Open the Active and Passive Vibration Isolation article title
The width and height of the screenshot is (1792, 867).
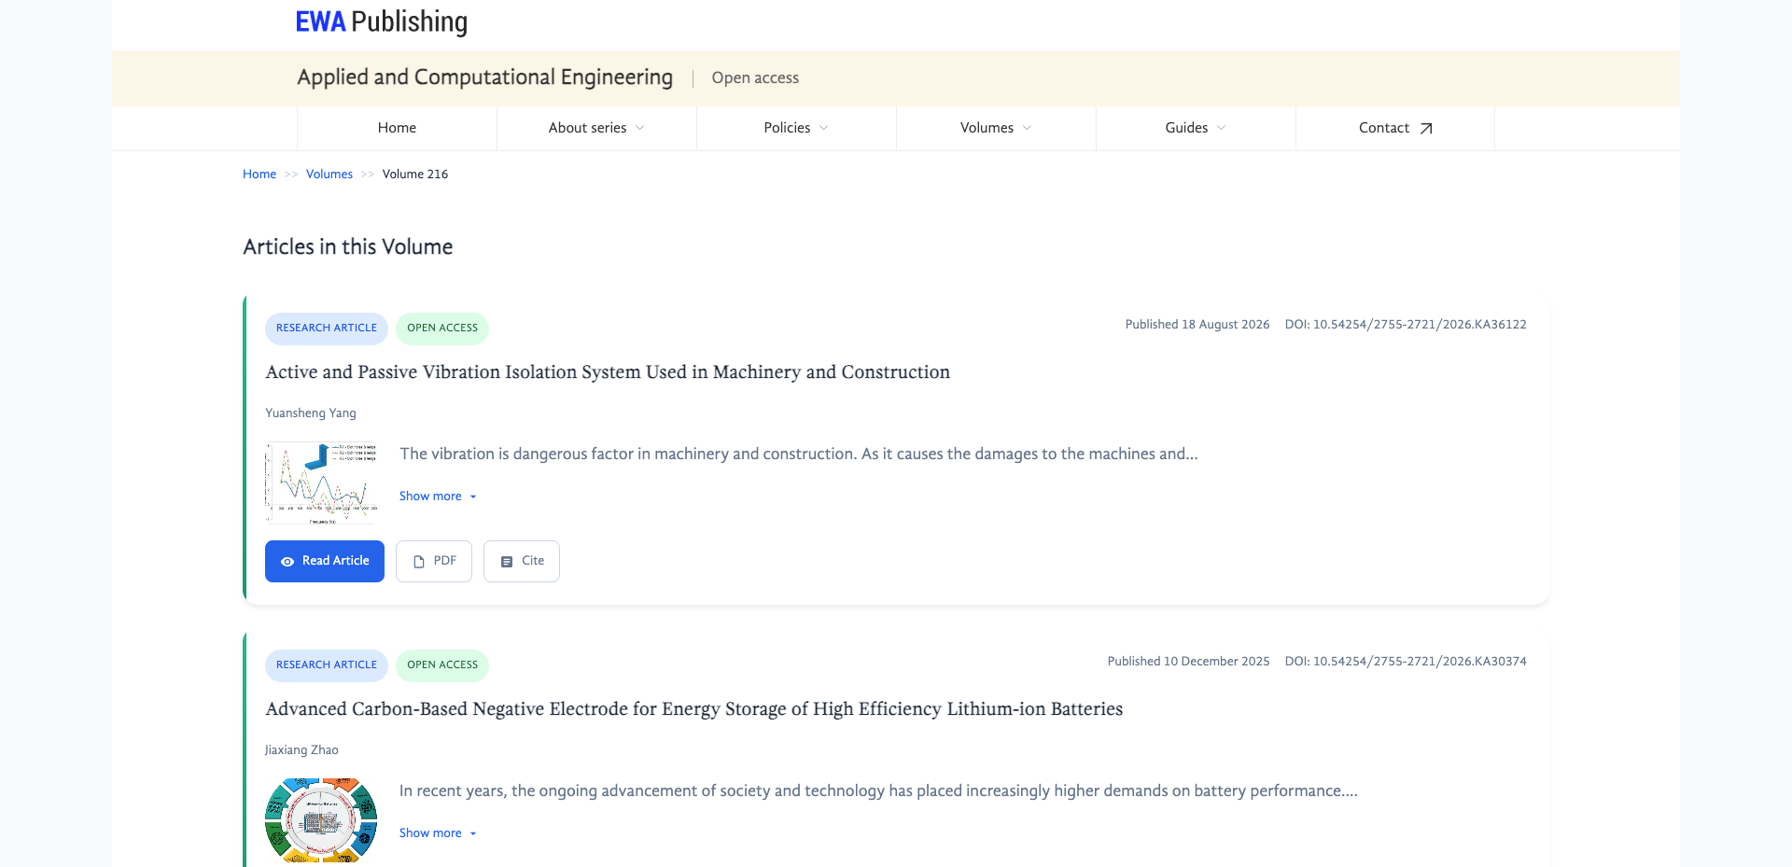tap(608, 372)
